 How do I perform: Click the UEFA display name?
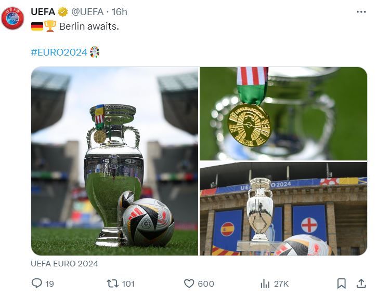(43, 12)
